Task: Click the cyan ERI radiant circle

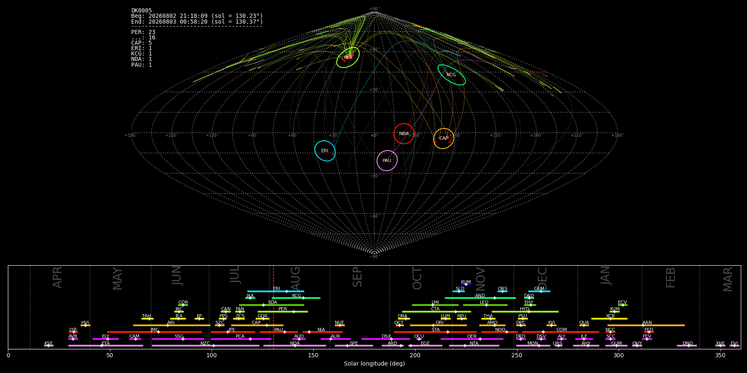Action: coord(325,151)
